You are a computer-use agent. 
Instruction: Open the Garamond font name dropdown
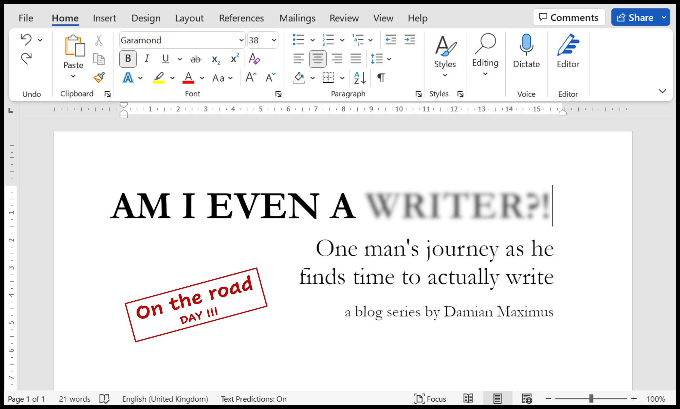click(241, 40)
